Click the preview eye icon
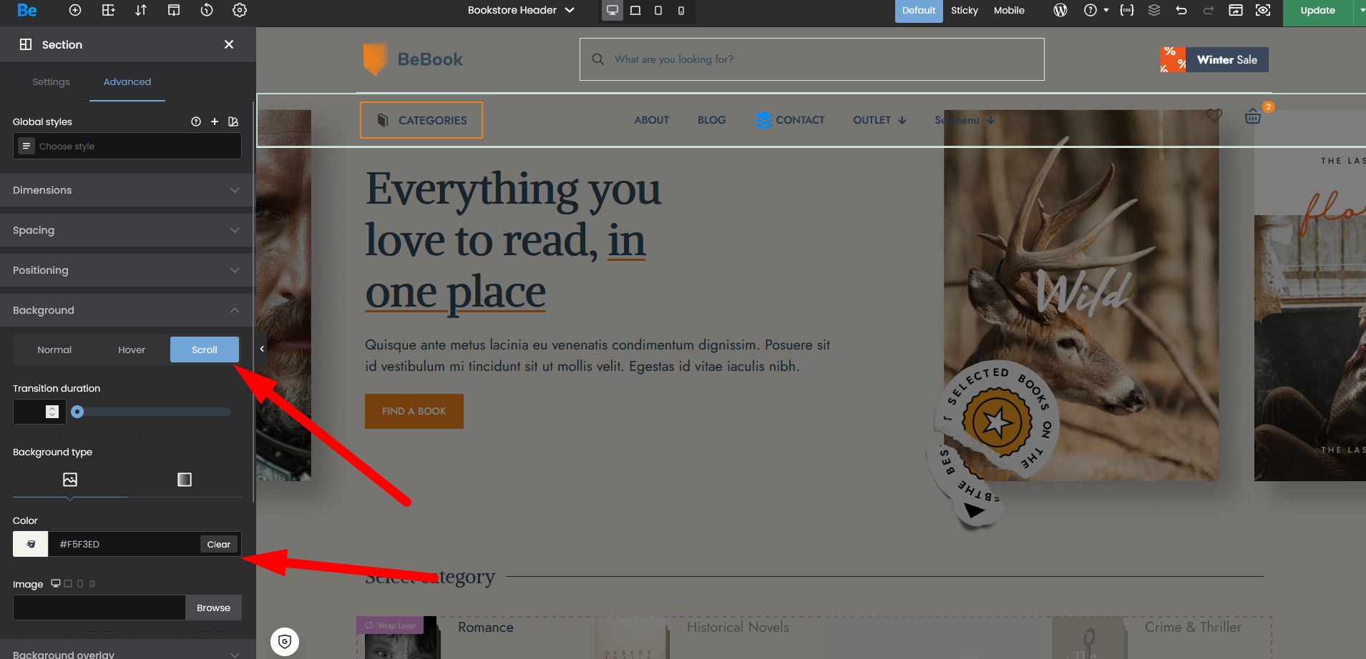Screen dimensions: 1366x659 [1263, 10]
